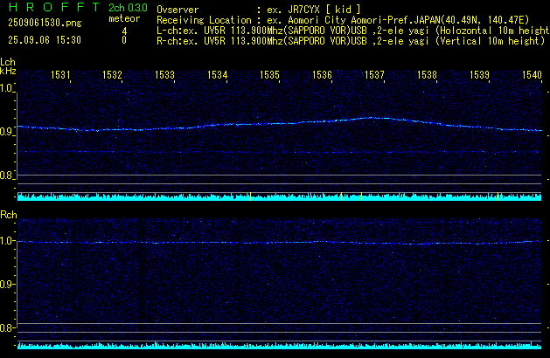Click the observer line with JR7CYX

pyautogui.click(x=259, y=10)
